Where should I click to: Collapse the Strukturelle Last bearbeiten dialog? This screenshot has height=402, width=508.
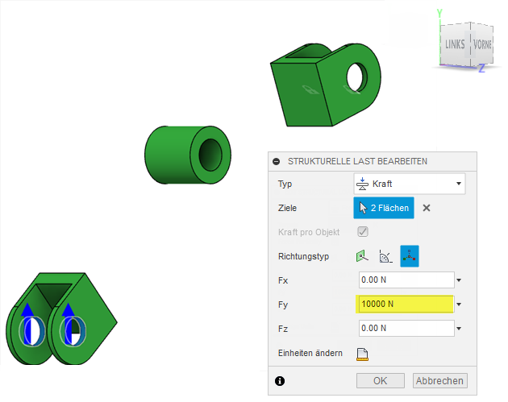click(x=277, y=161)
